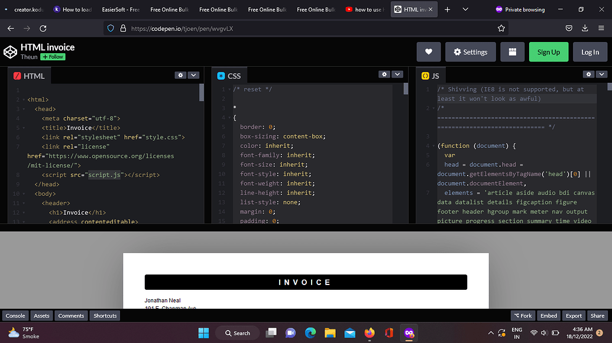The width and height of the screenshot is (612, 343).
Task: Open the author link Theun
Action: coord(29,57)
